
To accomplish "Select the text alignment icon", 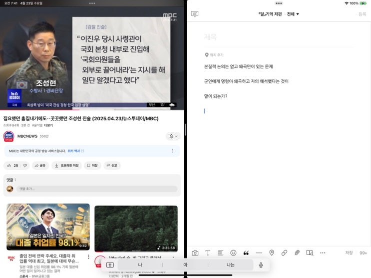I will [x=220, y=253].
